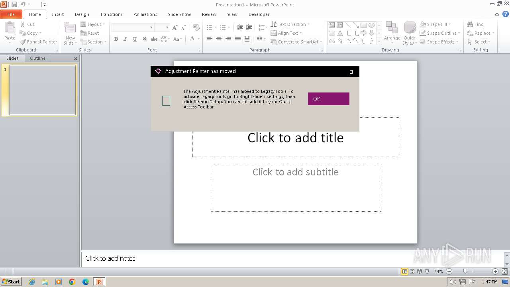510x287 pixels.
Task: Expand the shapes gallery More arrow
Action: click(379, 41)
